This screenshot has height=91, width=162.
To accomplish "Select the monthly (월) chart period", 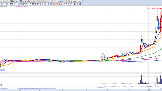I will coord(25,1).
